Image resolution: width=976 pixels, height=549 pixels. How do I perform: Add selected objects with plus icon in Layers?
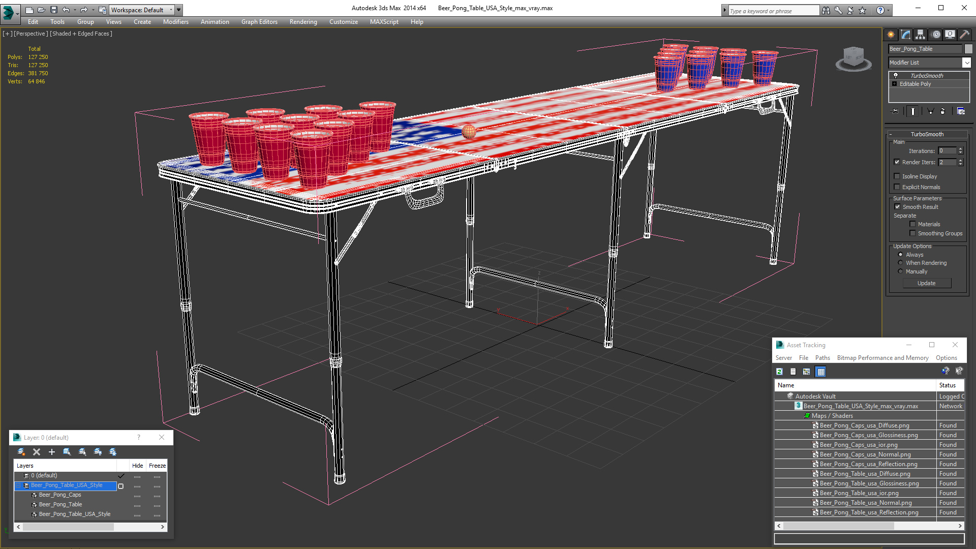51,452
